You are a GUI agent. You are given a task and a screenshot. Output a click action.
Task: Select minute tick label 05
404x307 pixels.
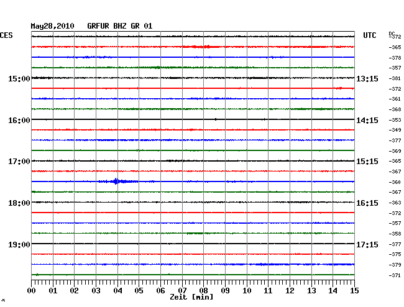pyautogui.click(x=139, y=291)
